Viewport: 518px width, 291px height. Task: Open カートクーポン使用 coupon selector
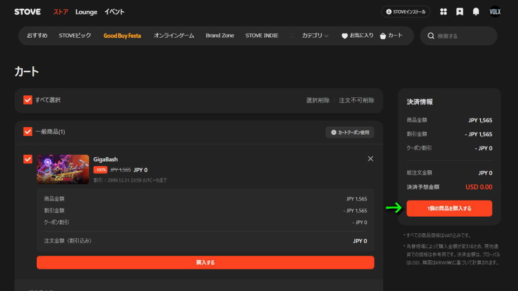click(x=350, y=132)
